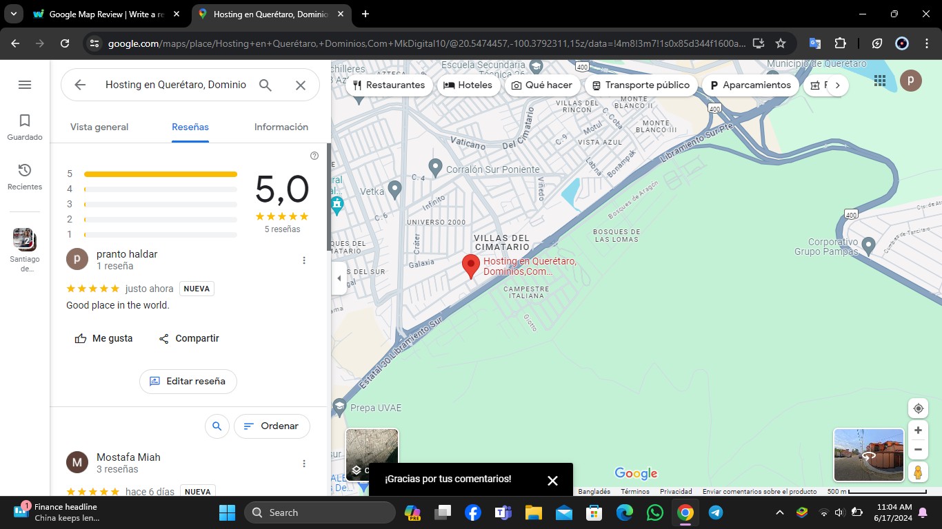The height and width of the screenshot is (529, 942).
Task: Open the Google Maps hamburger menu
Action: coord(25,85)
